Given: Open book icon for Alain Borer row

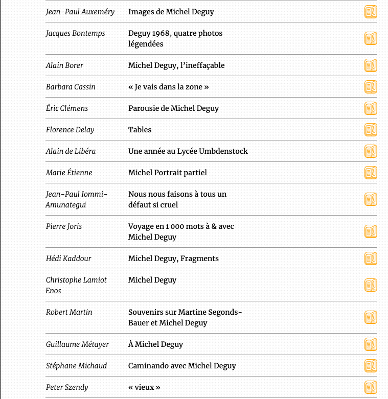Looking at the screenshot, I should pyautogui.click(x=371, y=65).
